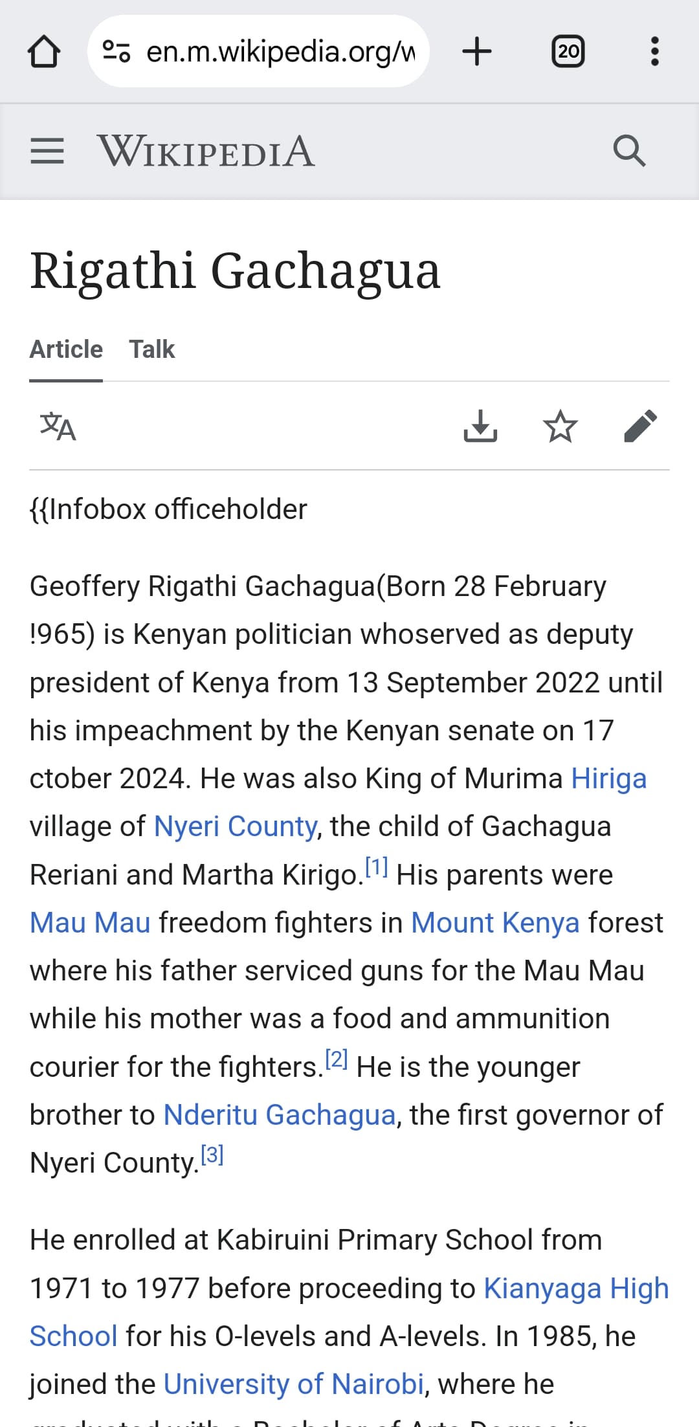Switch to the Talk tab

pos(151,349)
